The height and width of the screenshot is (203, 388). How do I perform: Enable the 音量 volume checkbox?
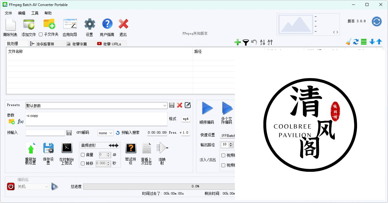click(x=83, y=155)
